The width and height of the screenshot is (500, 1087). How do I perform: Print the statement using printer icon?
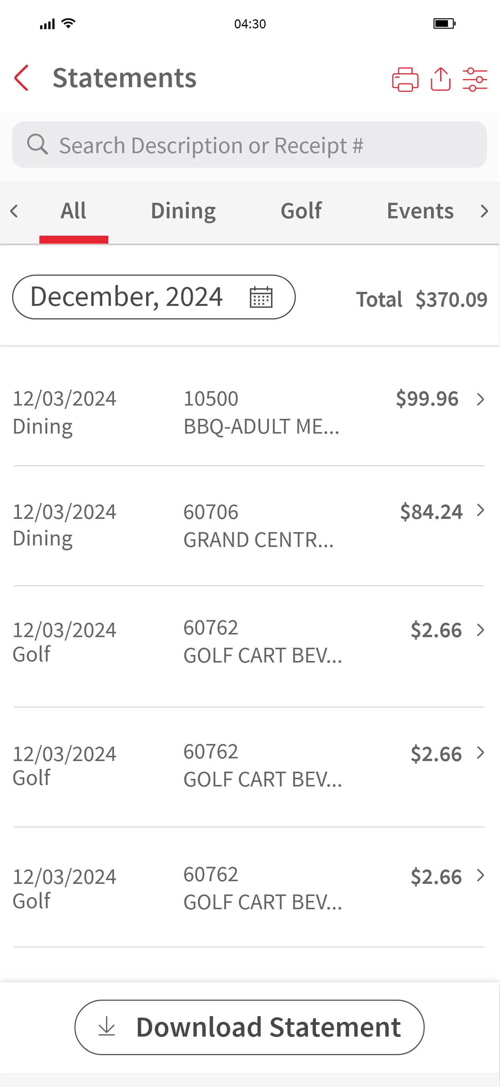point(405,79)
